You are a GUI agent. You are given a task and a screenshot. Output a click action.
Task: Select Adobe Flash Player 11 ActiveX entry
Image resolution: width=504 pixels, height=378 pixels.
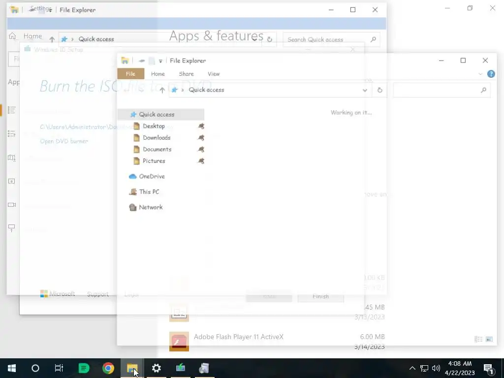[277, 342]
